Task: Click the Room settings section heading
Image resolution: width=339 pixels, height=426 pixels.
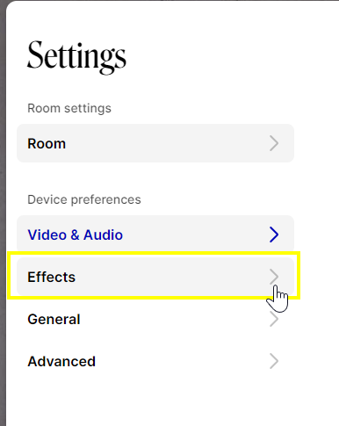Action: (x=69, y=108)
